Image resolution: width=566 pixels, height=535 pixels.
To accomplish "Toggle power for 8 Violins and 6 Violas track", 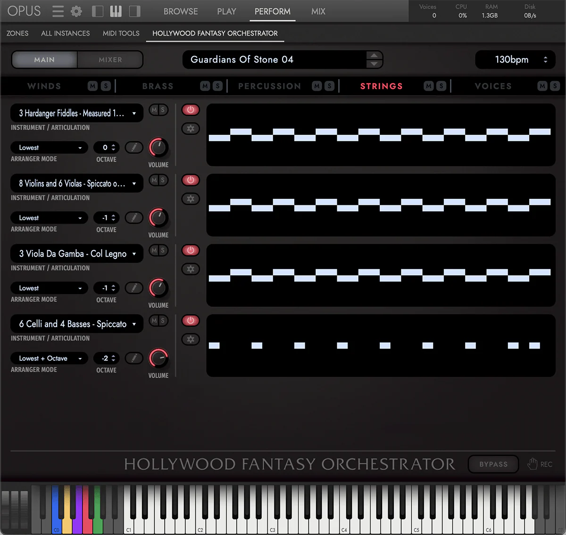I will [191, 180].
